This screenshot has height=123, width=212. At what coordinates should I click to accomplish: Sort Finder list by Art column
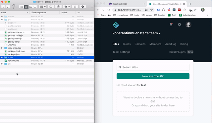[x=85, y=13]
